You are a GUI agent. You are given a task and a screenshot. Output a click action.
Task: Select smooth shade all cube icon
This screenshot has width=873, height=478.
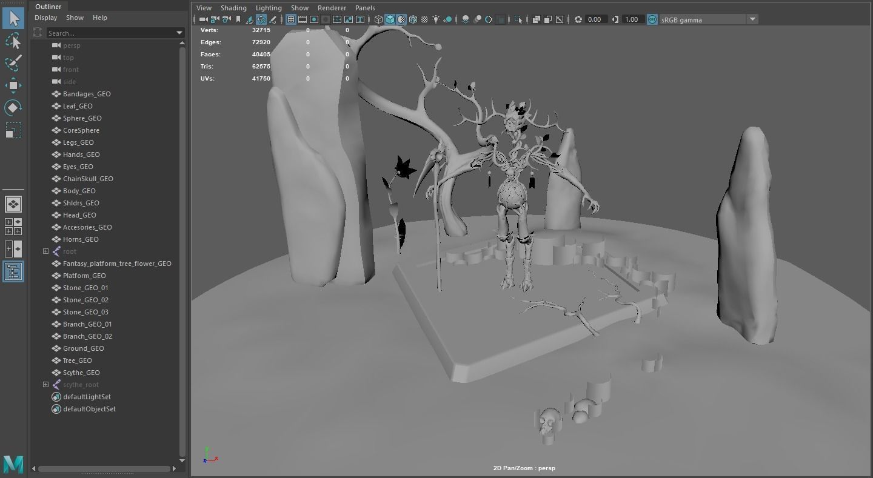(390, 19)
